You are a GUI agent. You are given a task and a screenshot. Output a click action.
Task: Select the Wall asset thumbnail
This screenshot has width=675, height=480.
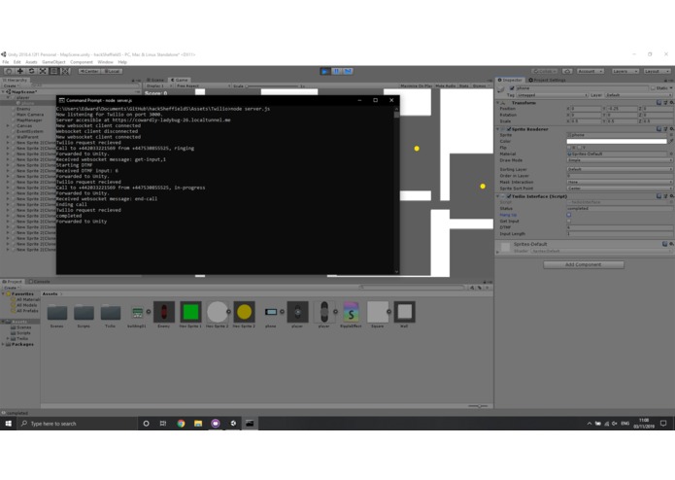coord(404,312)
